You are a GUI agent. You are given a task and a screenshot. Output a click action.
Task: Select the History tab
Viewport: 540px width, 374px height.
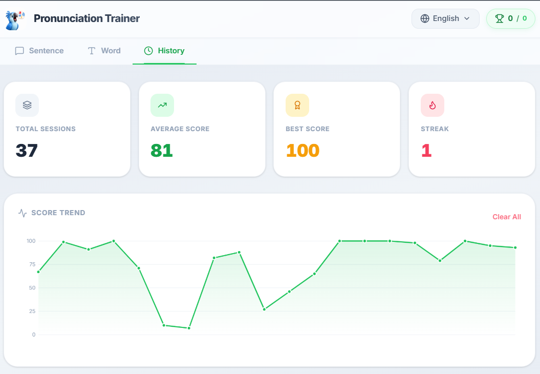click(164, 51)
